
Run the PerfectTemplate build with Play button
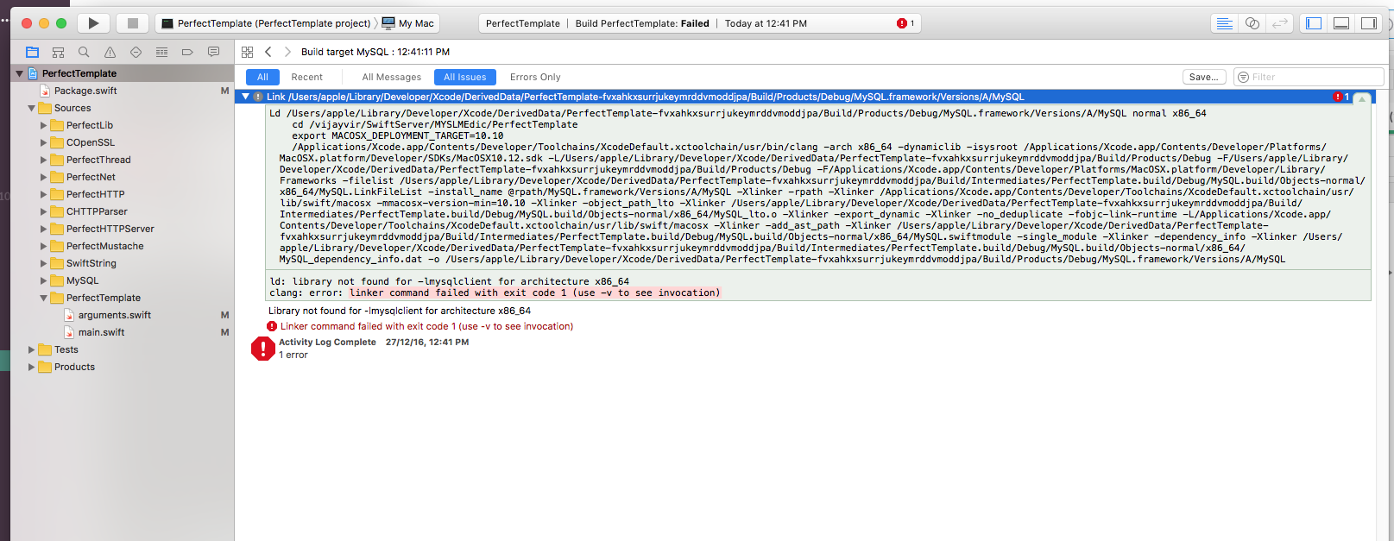(x=94, y=23)
